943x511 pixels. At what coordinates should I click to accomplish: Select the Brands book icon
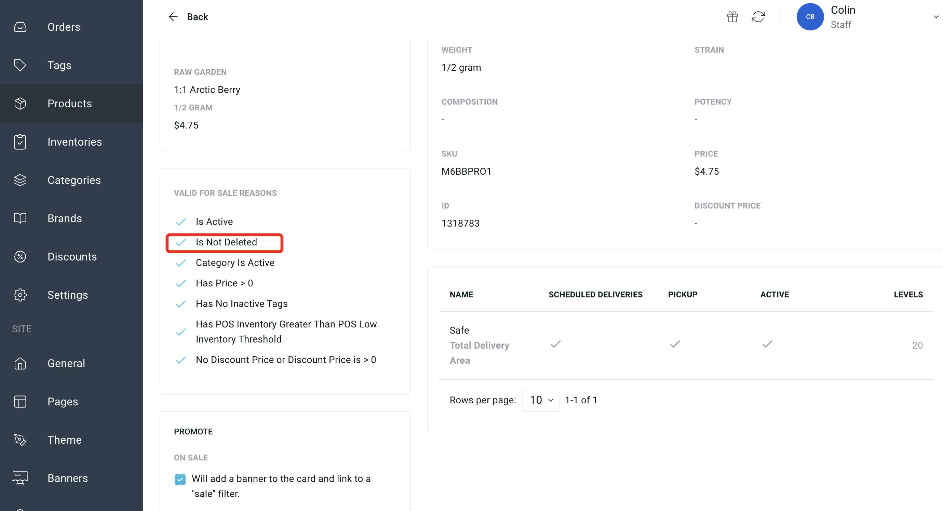point(20,218)
